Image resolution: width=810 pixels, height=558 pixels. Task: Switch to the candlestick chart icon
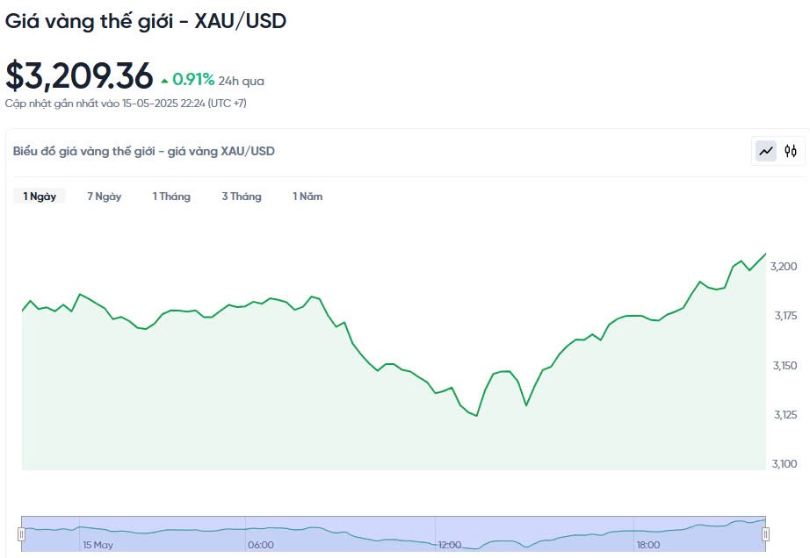tap(791, 151)
